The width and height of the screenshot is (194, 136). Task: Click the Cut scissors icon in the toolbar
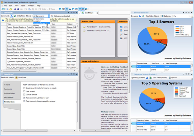point(26,9)
